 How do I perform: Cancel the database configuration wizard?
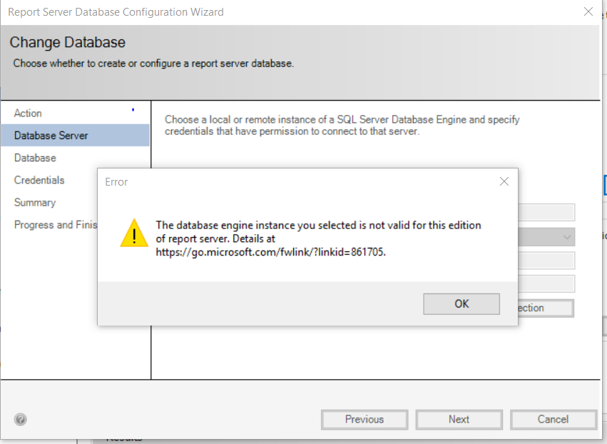pyautogui.click(x=553, y=420)
